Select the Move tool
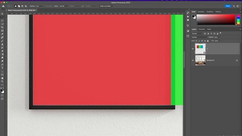Screen dimensions: 242x136 click(2, 14)
